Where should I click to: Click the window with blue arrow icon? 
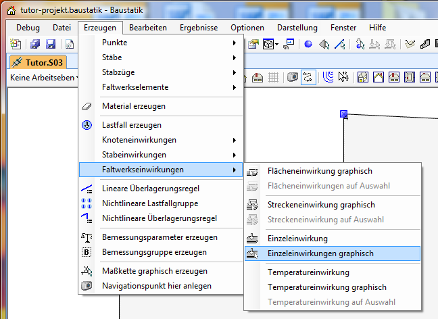tap(289, 44)
